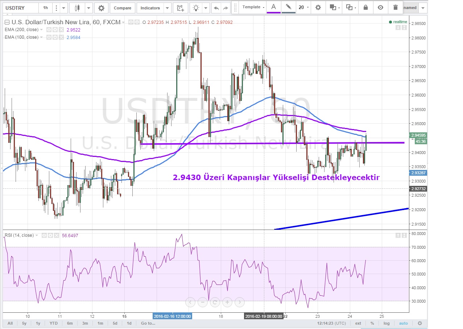Open the font size 20 dropdown

(x=303, y=7)
